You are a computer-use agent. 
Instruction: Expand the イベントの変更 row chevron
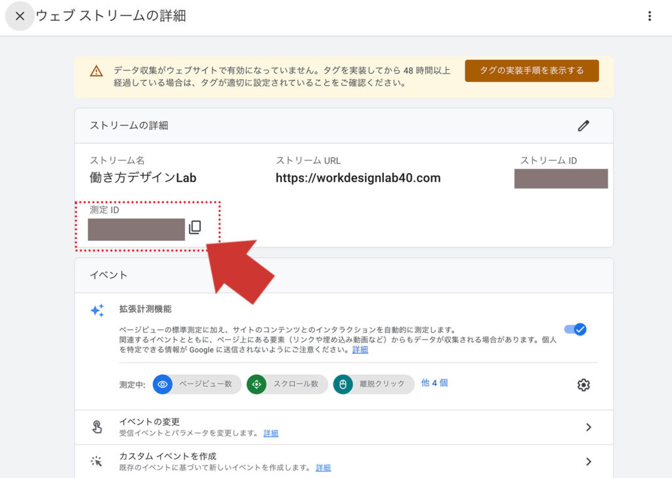pos(588,427)
